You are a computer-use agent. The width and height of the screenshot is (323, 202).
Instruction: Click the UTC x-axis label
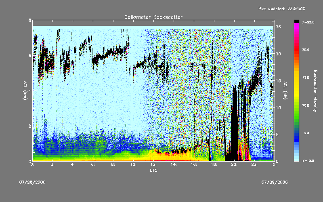tap(153, 170)
